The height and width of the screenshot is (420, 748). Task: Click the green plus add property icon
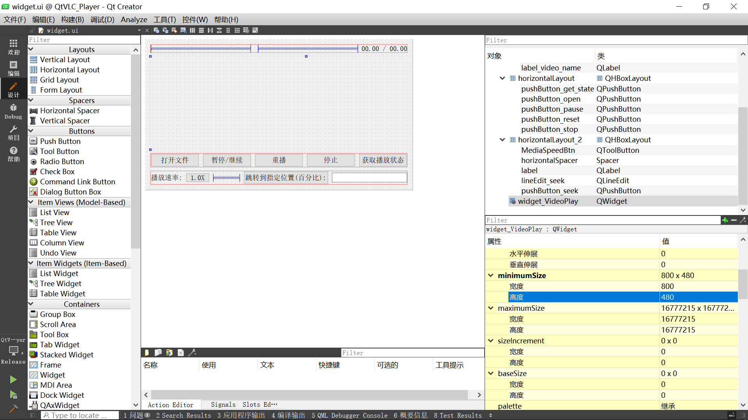[x=725, y=220]
